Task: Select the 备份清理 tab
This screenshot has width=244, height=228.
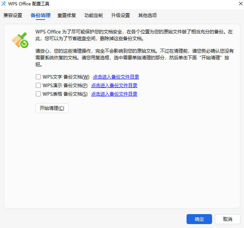Action: coord(40,15)
